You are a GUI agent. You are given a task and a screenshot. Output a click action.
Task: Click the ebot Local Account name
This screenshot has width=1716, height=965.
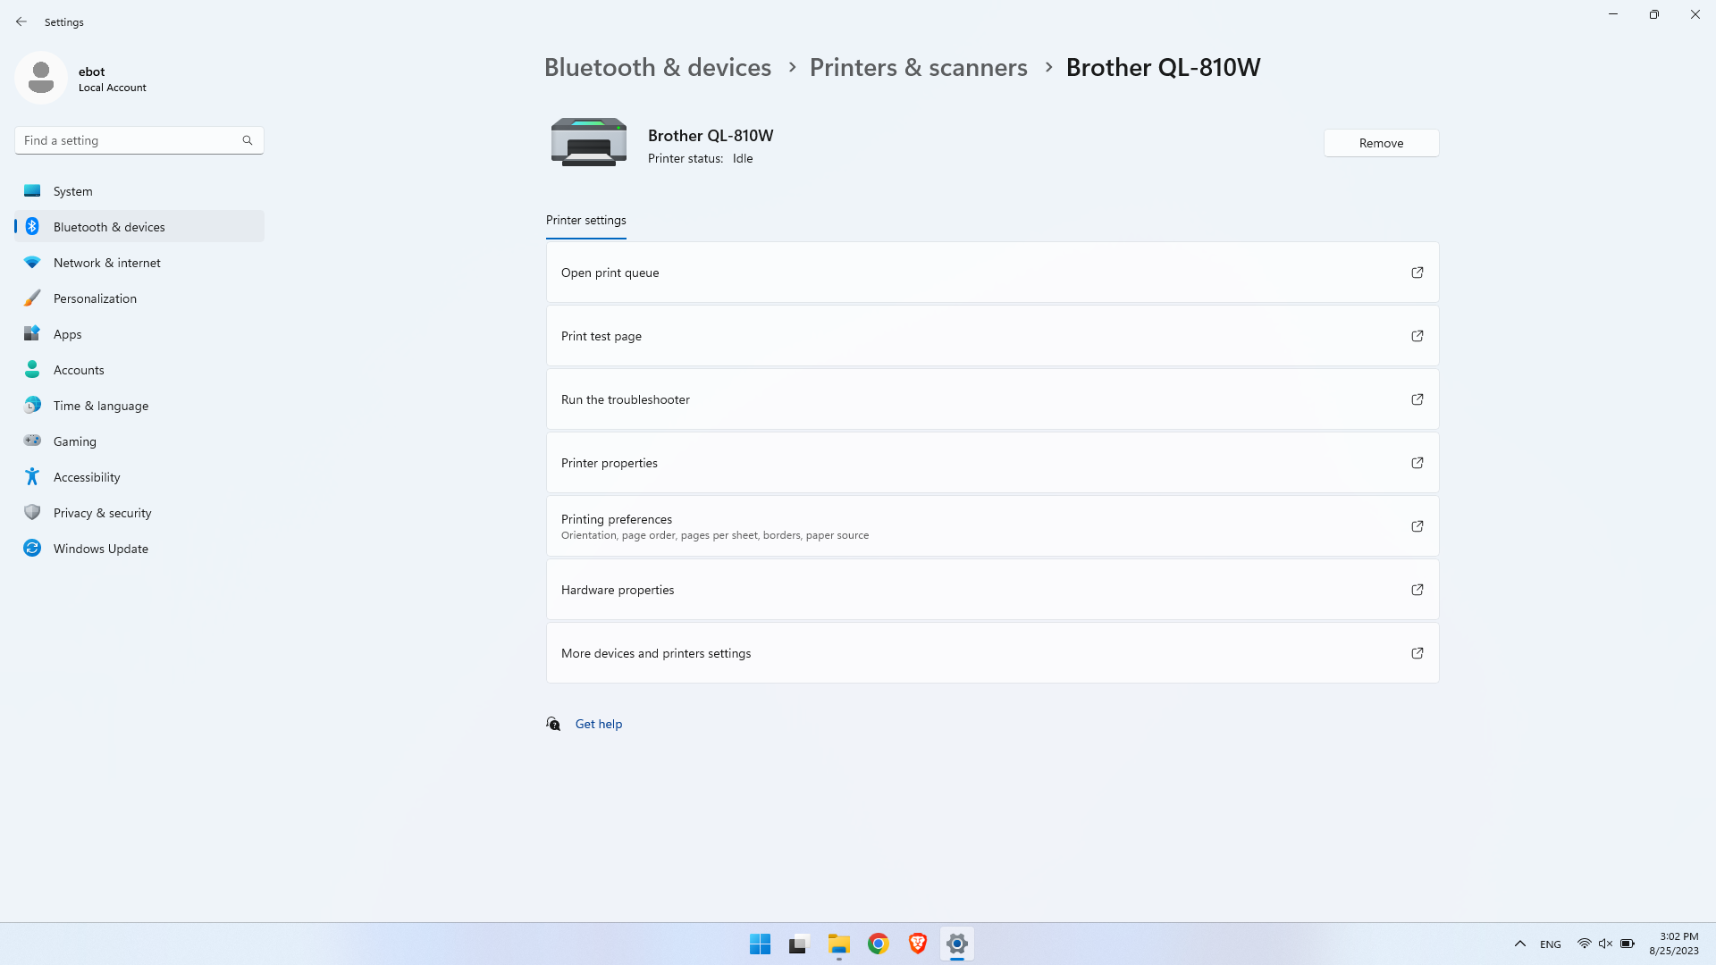click(x=113, y=79)
